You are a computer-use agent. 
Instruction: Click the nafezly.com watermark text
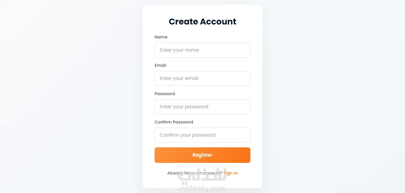[202, 189]
